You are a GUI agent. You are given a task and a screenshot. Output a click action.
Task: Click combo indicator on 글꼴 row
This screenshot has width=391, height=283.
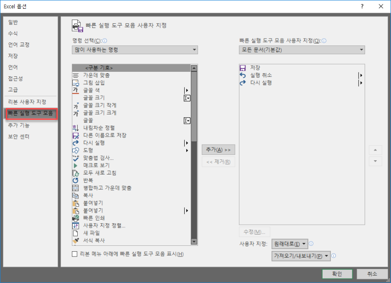click(x=187, y=121)
